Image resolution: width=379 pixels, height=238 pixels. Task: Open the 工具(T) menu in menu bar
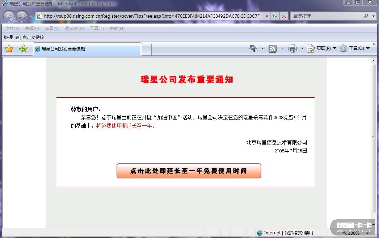tap(97, 29)
